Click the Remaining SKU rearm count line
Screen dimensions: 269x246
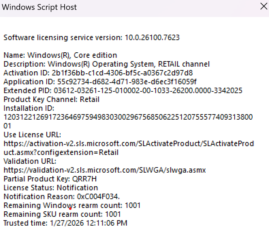coord(62,214)
